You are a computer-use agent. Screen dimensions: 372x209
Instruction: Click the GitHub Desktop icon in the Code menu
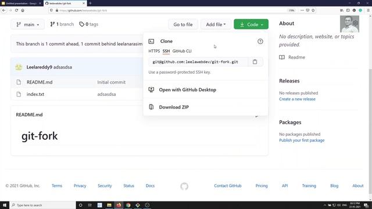(x=151, y=89)
